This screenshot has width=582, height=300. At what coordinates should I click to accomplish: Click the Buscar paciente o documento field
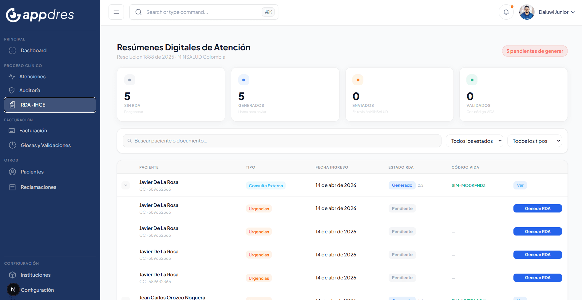(282, 141)
